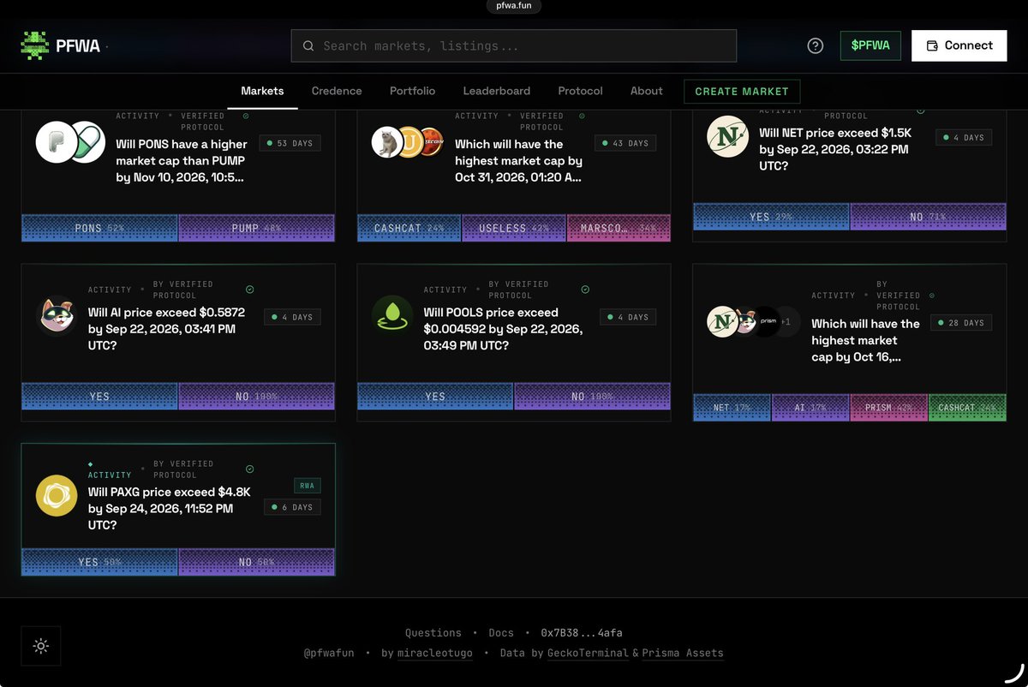Pick NET 17% in Oct 16 market

pos(732,408)
